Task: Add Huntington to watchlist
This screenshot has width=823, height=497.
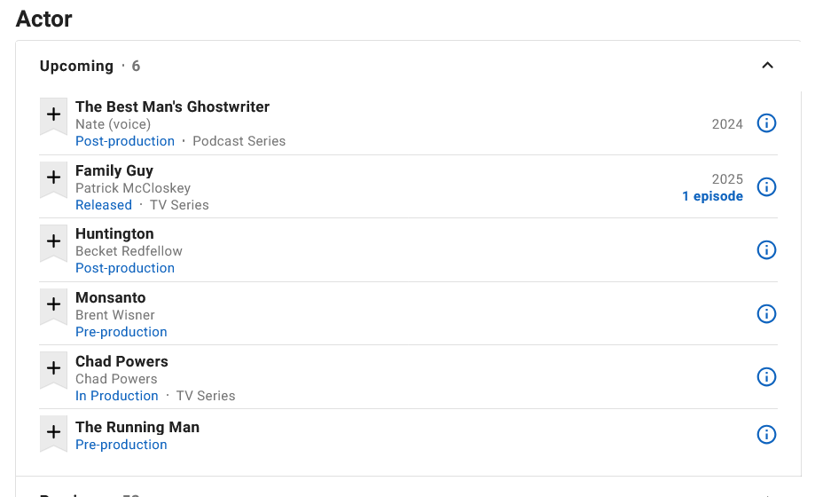Action: (x=53, y=242)
